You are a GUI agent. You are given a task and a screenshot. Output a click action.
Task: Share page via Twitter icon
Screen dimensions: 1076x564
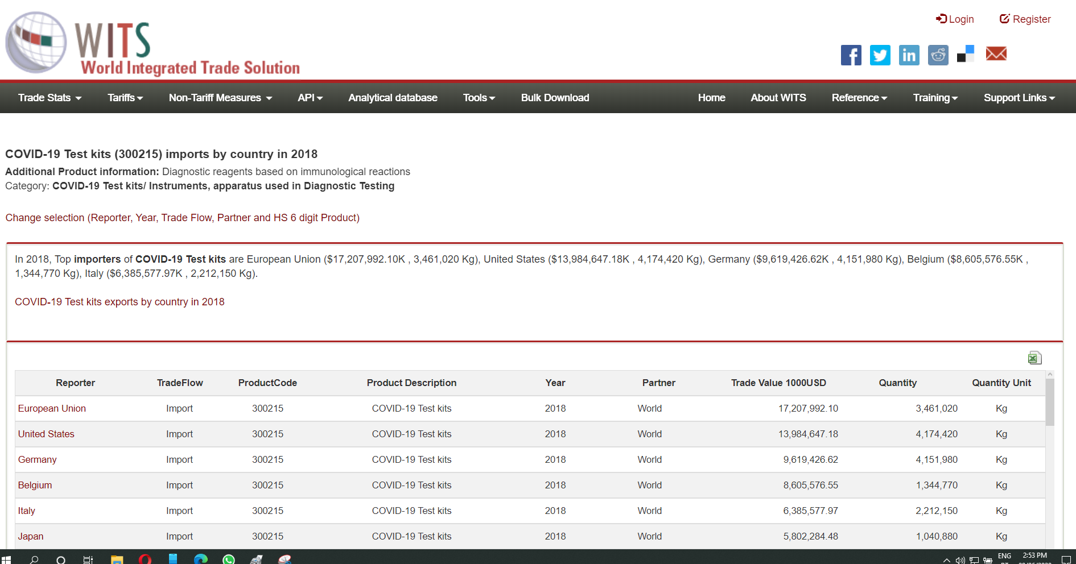pyautogui.click(x=880, y=55)
